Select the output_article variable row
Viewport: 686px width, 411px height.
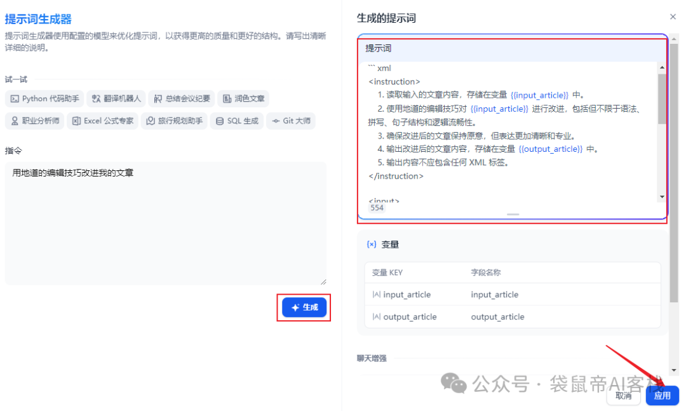(x=512, y=317)
